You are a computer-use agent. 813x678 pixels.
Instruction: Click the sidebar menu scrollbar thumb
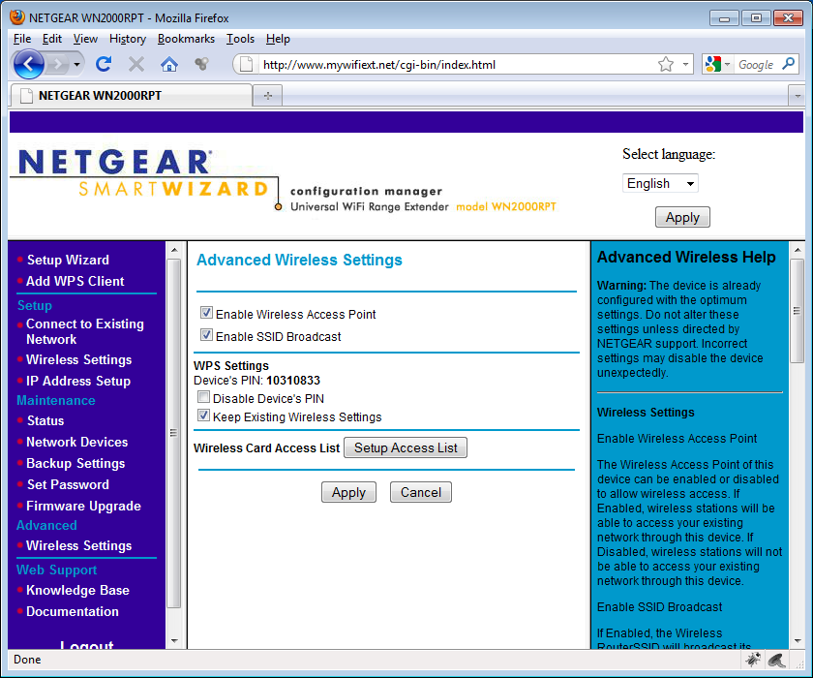coord(173,433)
